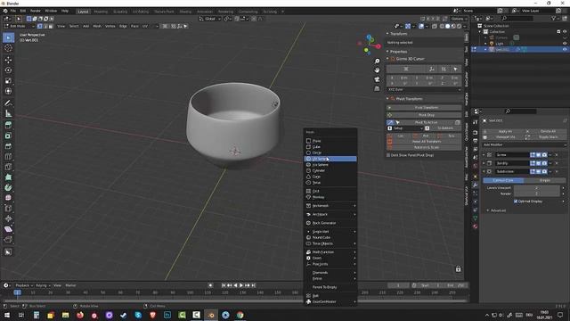
Task: Open the File menu
Action: (x=13, y=11)
